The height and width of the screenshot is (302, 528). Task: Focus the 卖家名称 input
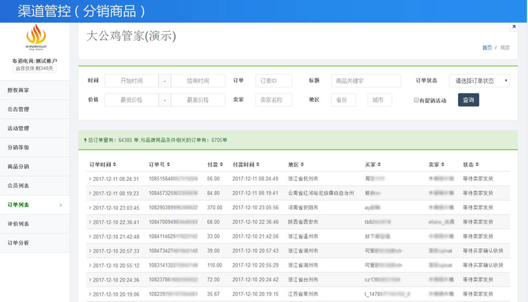pyautogui.click(x=274, y=100)
